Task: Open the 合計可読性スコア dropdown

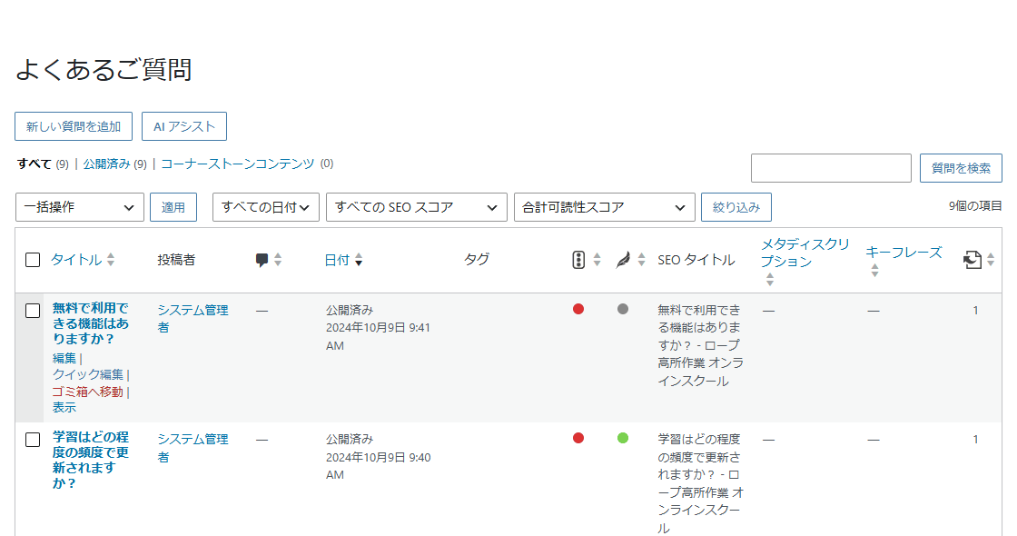Action: point(605,207)
